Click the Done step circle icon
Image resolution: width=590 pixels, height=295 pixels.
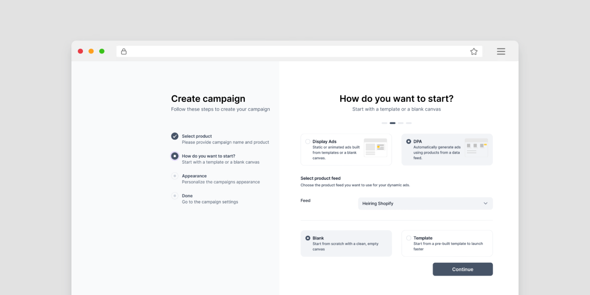click(175, 195)
